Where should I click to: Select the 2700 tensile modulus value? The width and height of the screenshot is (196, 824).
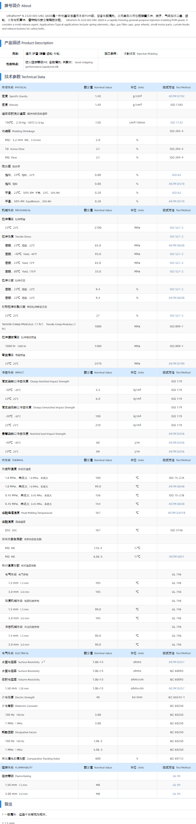point(98,228)
